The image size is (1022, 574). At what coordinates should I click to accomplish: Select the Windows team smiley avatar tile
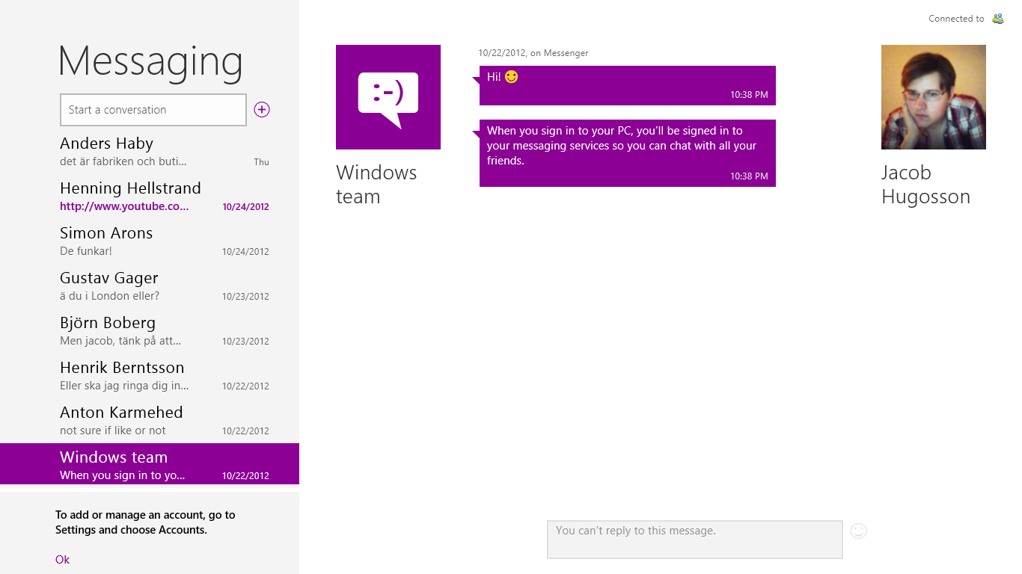[x=388, y=97]
